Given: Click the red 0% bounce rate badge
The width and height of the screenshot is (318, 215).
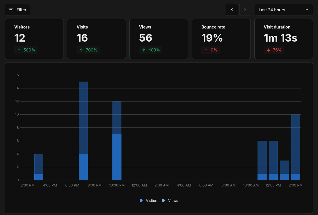Looking at the screenshot, I should click(x=211, y=50).
